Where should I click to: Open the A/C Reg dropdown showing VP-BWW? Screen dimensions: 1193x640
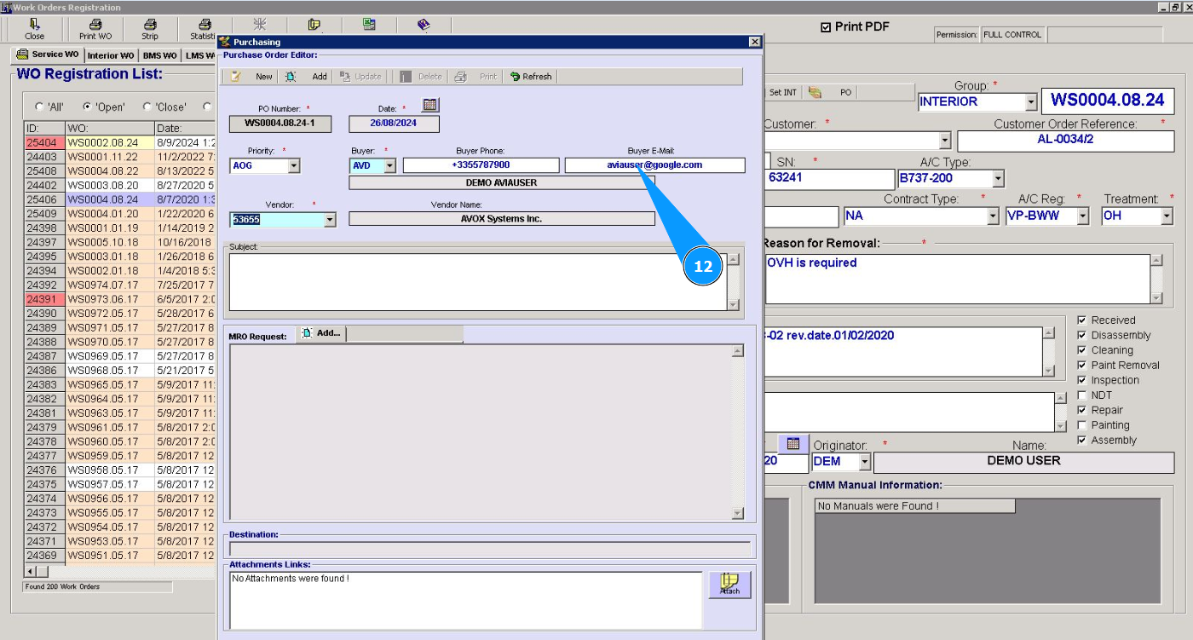pos(1083,216)
